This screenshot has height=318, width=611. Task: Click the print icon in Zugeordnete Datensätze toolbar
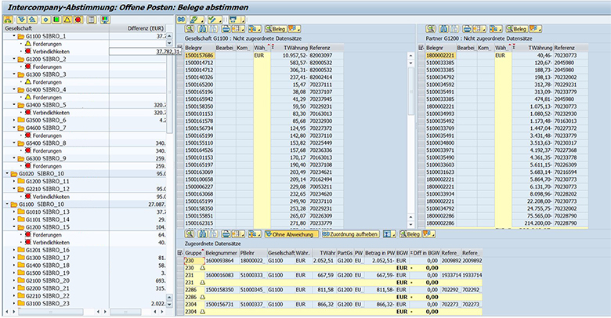(x=226, y=234)
